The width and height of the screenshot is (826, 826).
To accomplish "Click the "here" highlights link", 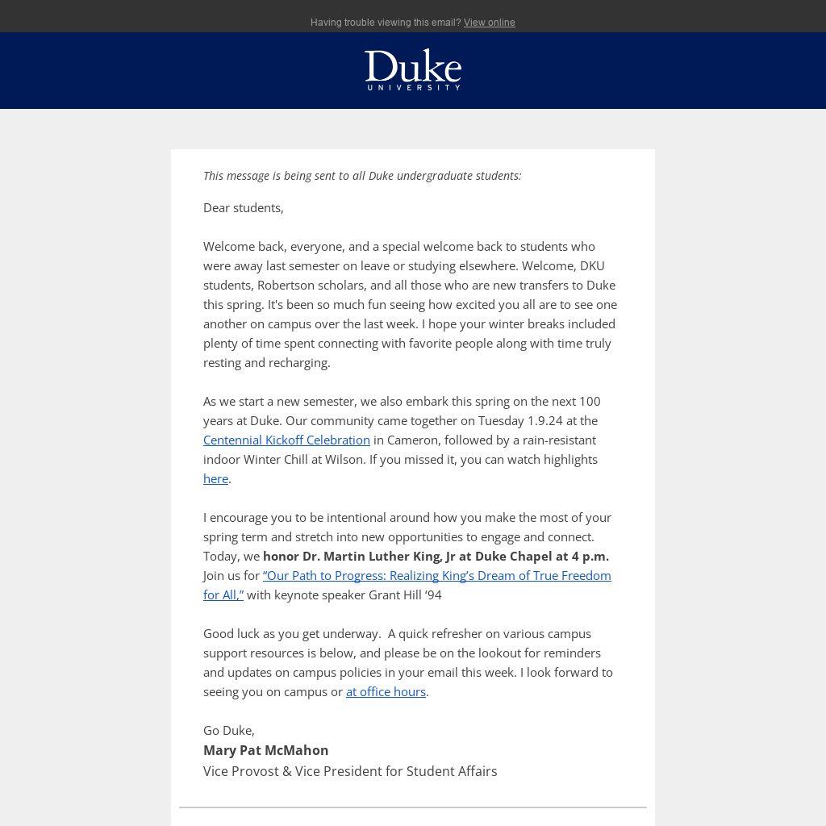I will [215, 478].
